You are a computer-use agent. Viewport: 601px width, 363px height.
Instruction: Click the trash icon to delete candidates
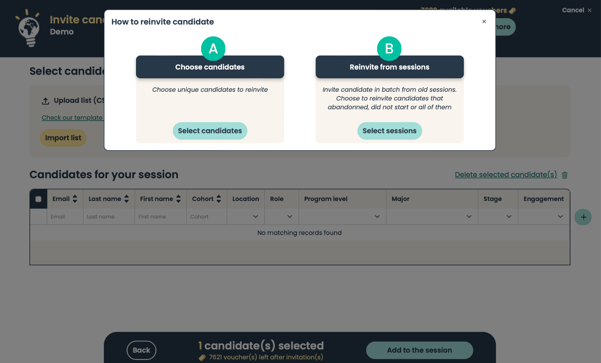[565, 175]
